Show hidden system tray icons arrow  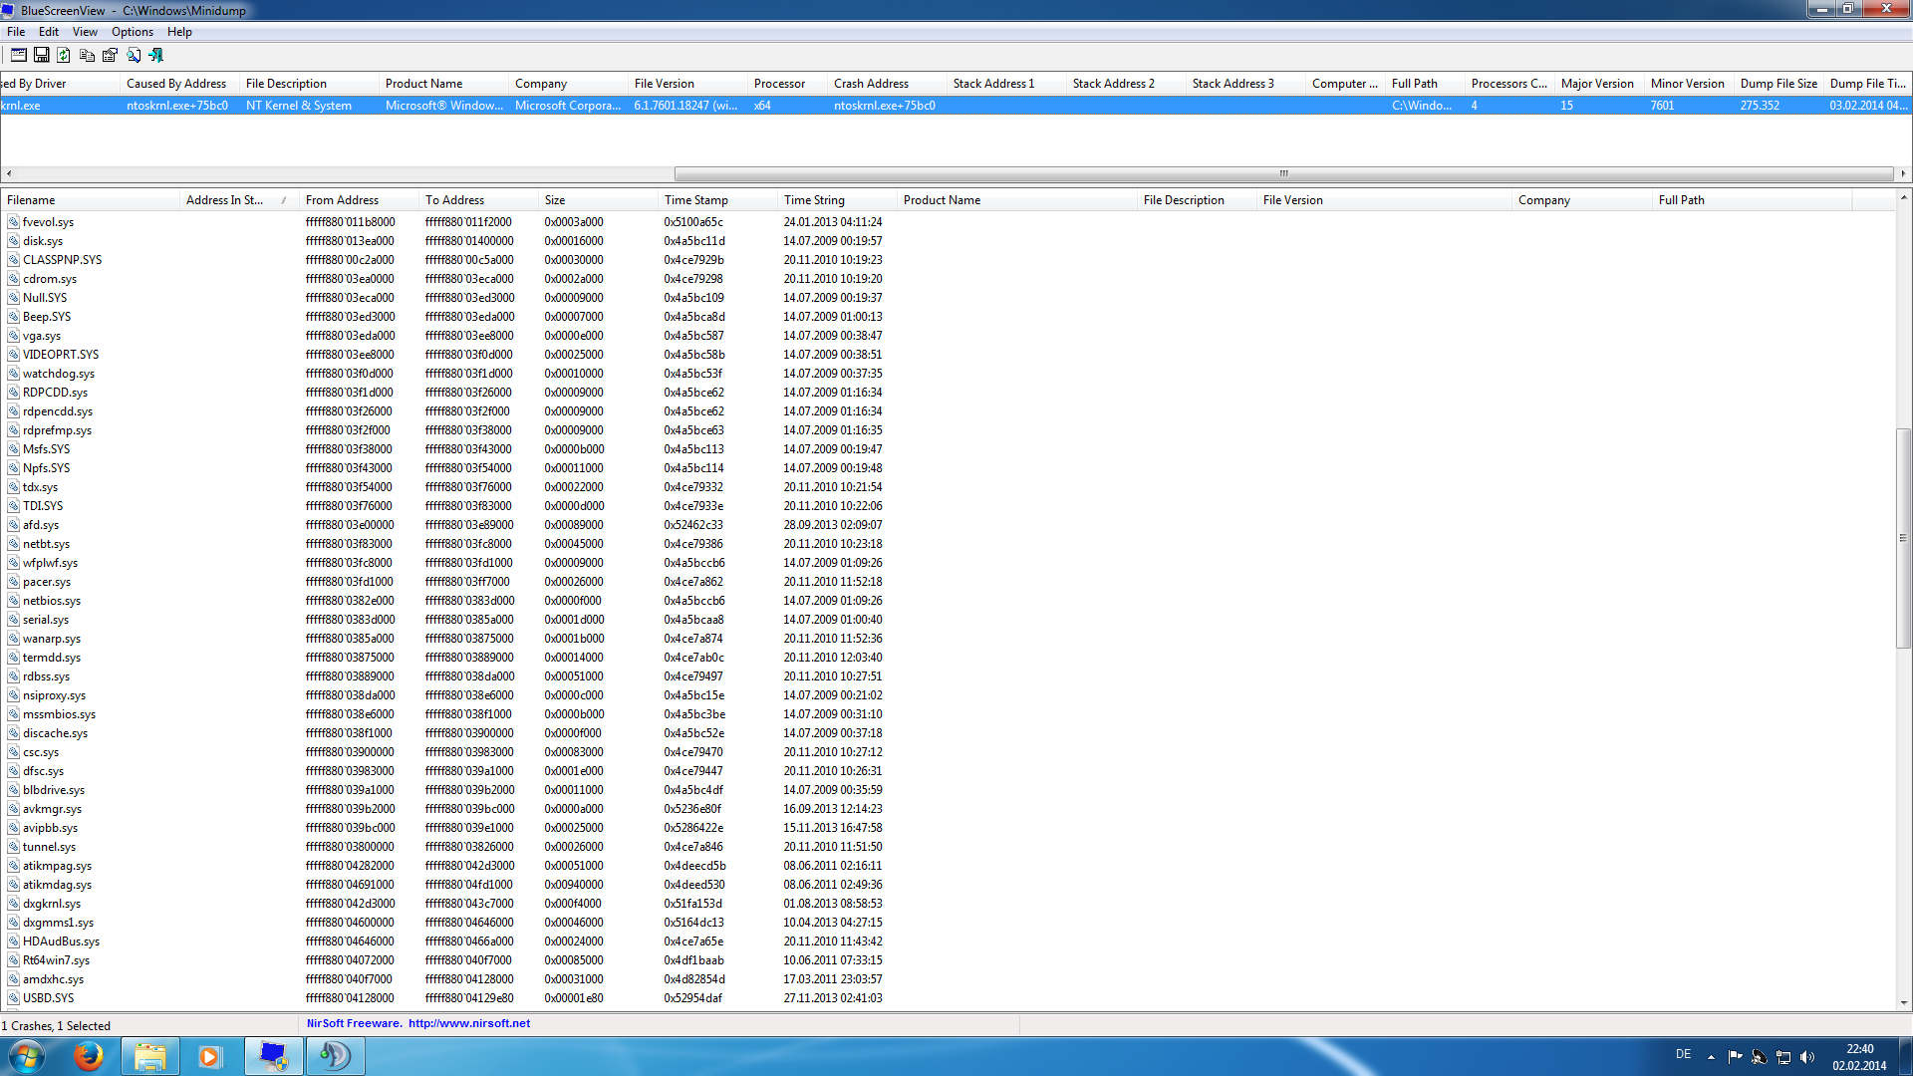click(x=1711, y=1057)
